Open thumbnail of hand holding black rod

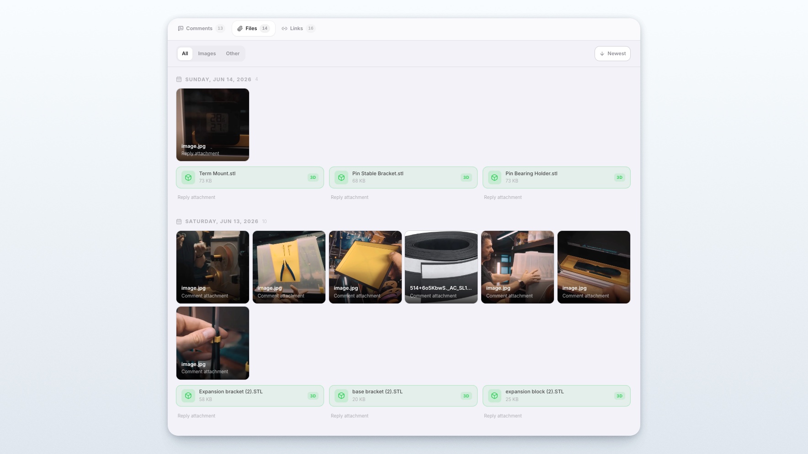[213, 343]
